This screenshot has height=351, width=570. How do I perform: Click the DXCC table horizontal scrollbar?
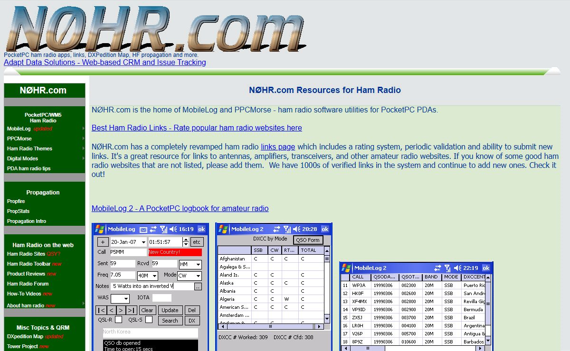(x=271, y=326)
